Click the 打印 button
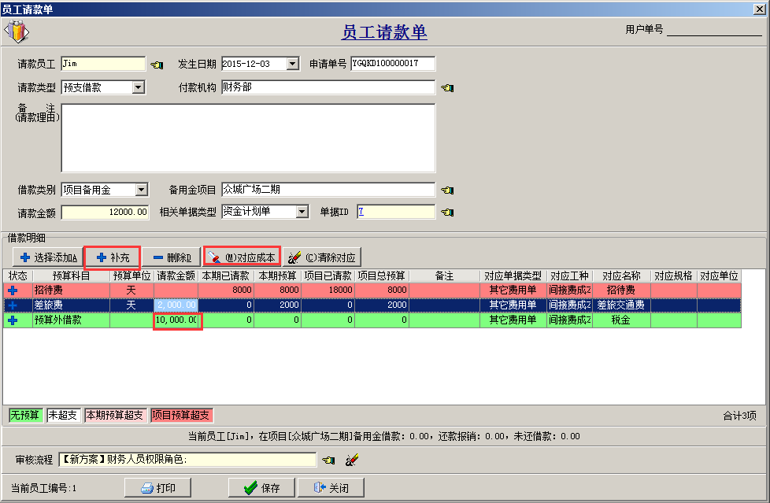Image resolution: width=770 pixels, height=503 pixels. tap(157, 486)
